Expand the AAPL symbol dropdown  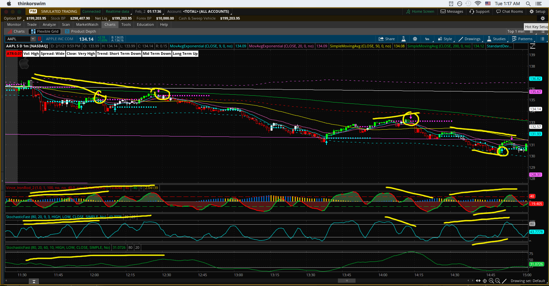pos(33,39)
